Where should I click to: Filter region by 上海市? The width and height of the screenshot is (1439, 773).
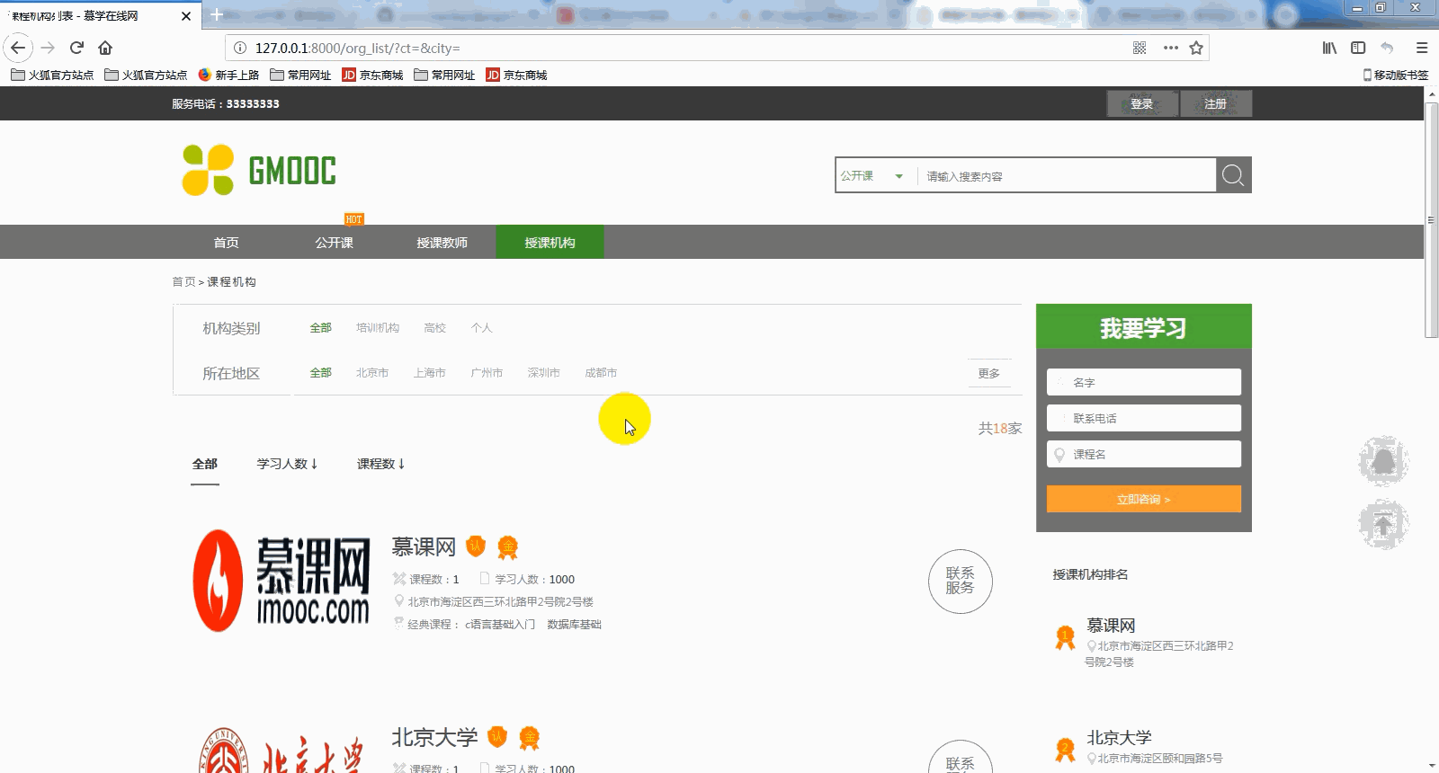(430, 373)
